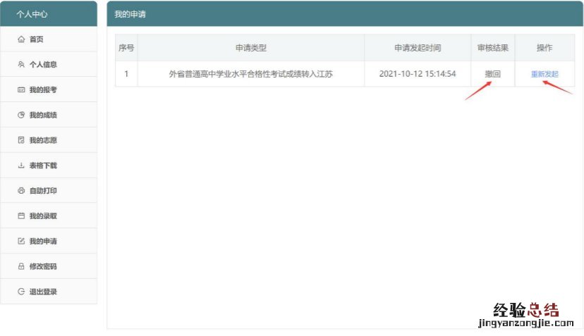This screenshot has width=584, height=336.
Task: Click the lock icon beside 修改密码
Action: 21,266
